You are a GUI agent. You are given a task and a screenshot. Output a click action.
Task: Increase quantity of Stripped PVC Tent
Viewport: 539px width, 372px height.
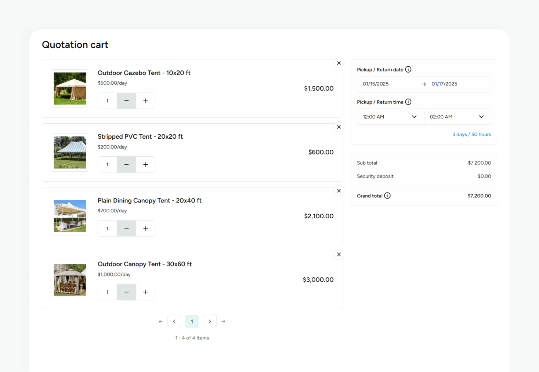point(146,165)
